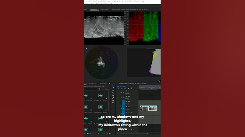Toggle Video 1 track targeting button

[x=124, y=108]
